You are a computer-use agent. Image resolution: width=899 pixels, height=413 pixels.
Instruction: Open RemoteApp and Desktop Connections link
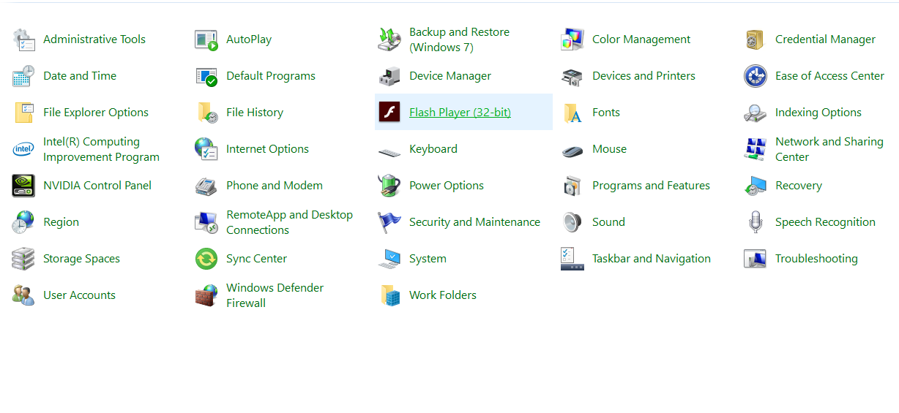click(x=289, y=222)
